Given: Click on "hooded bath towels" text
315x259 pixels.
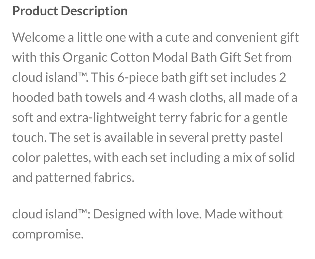Looking at the screenshot, I should [67, 97].
